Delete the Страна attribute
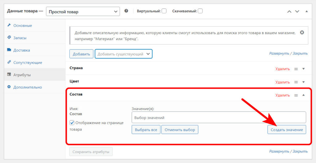 coord(283,69)
